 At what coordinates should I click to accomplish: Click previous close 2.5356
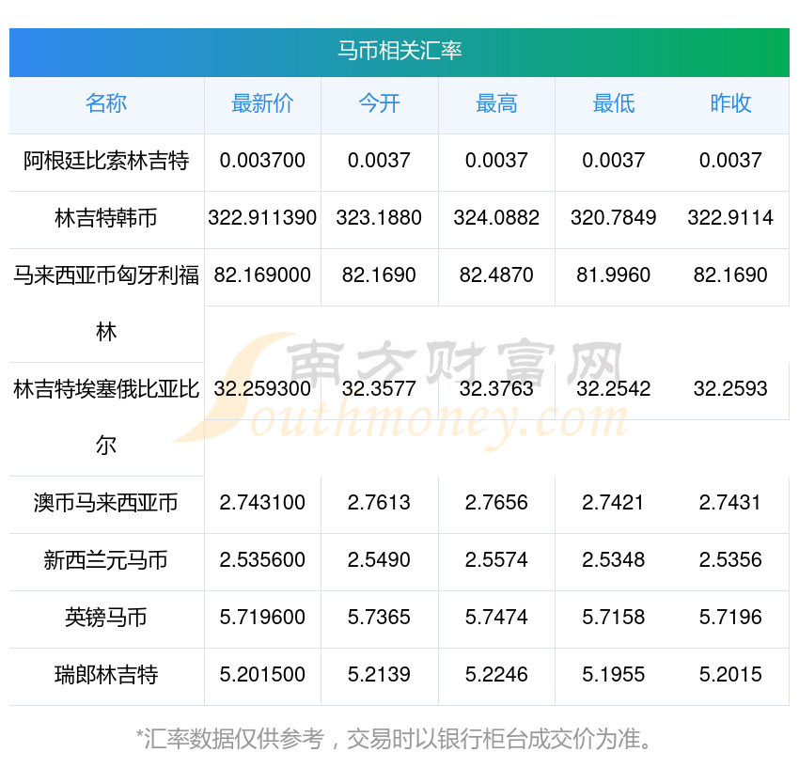730,560
